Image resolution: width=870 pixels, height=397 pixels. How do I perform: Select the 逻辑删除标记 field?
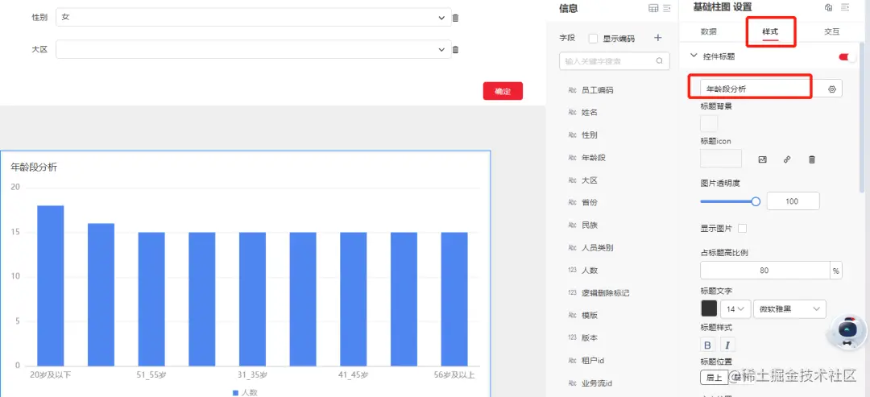[605, 293]
